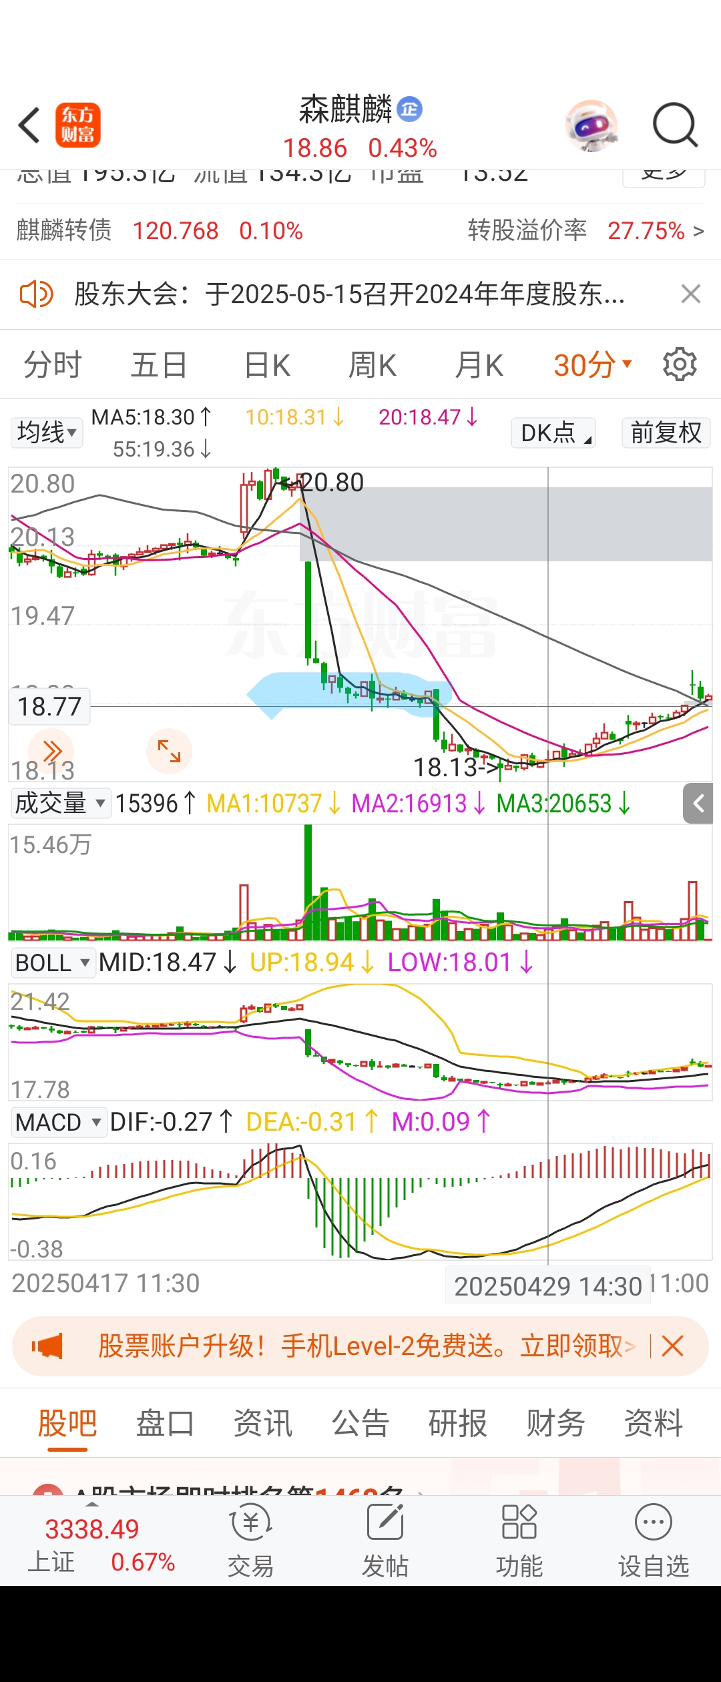Switch to 日K chart tab

[x=267, y=365]
